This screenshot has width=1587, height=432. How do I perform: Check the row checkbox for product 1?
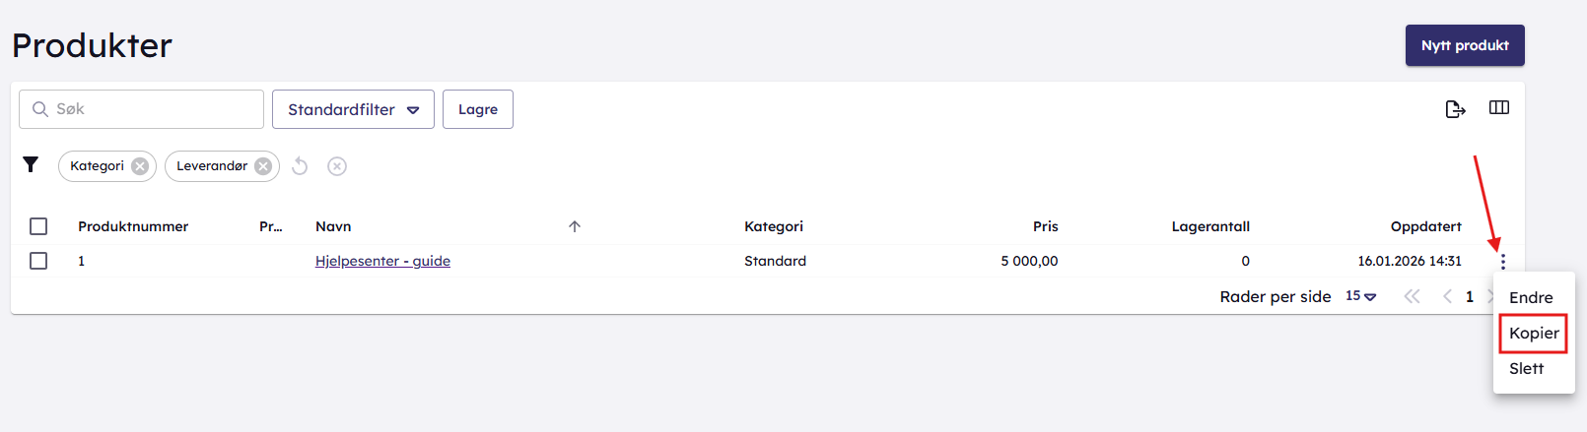[x=38, y=261]
